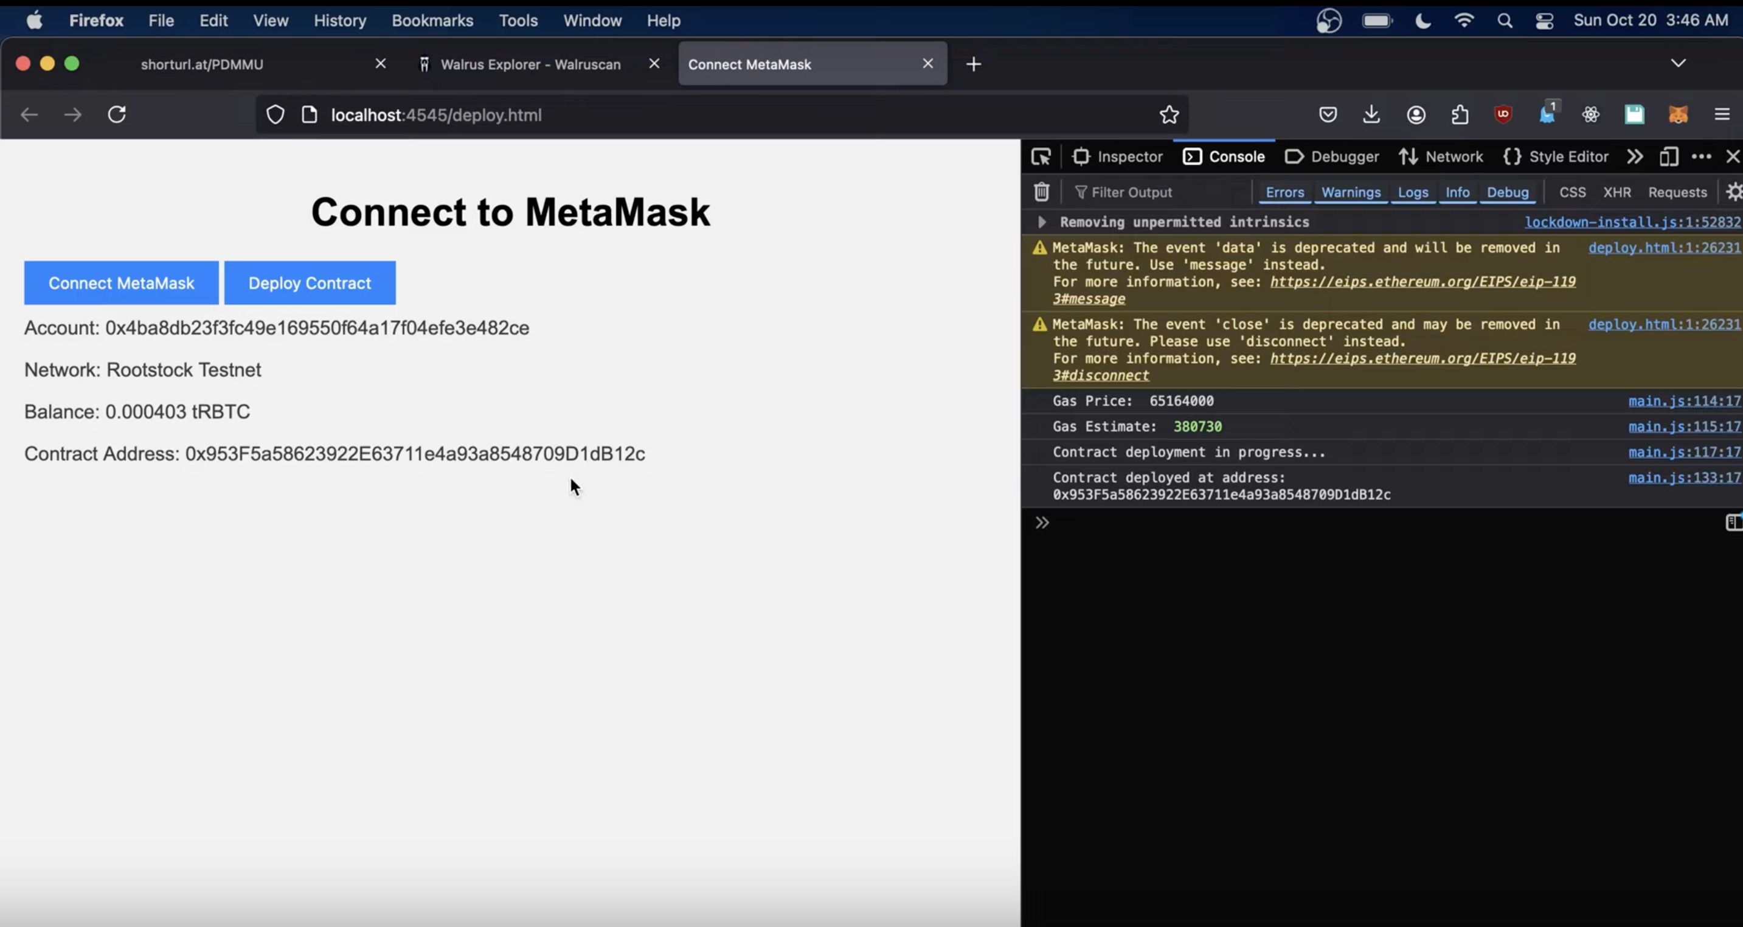Open the Extensions puzzle icon
Viewport: 1743px width, 927px height.
pyautogui.click(x=1460, y=114)
